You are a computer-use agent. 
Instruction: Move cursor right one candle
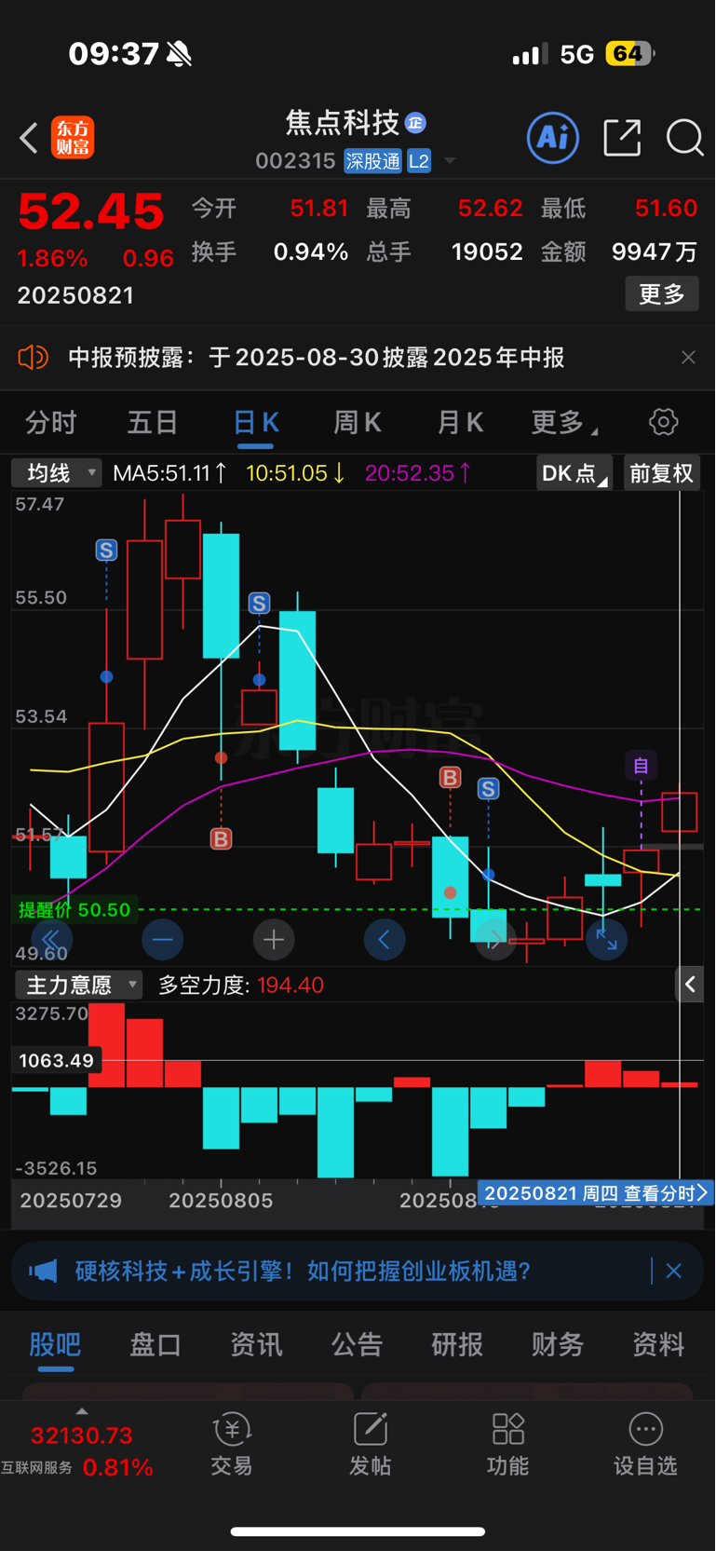[495, 940]
